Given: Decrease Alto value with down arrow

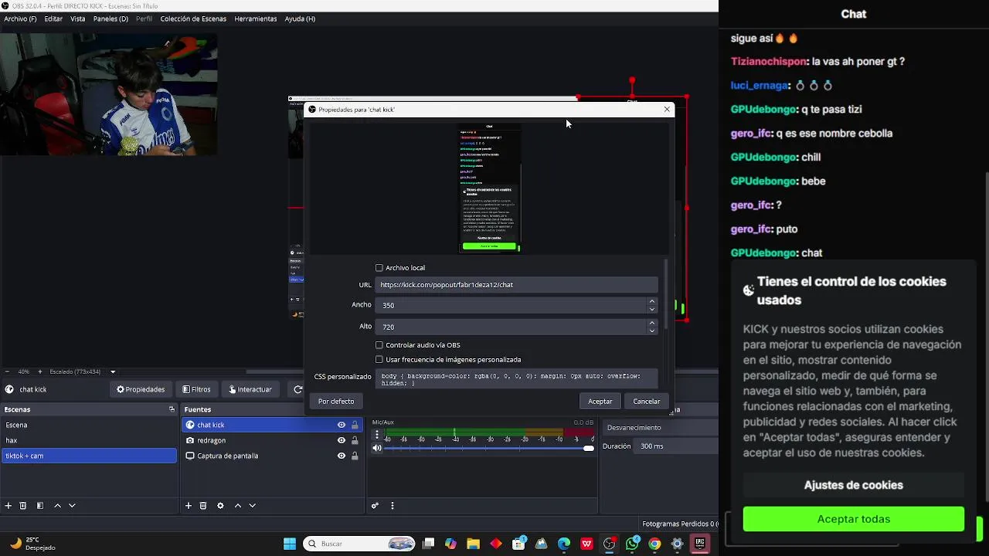Looking at the screenshot, I should 652,331.
